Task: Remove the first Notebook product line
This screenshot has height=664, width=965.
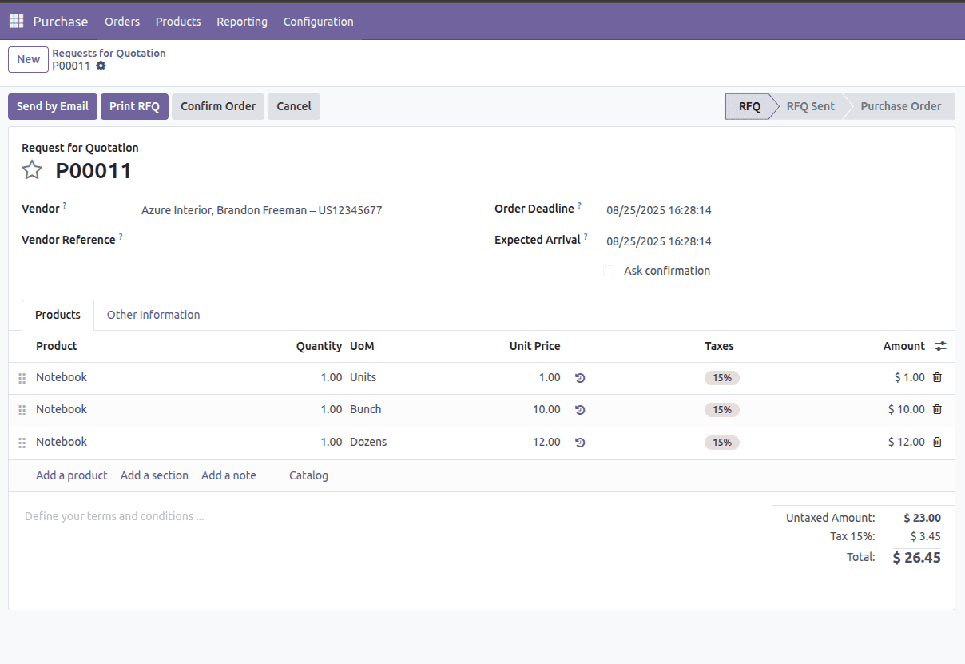Action: coord(936,377)
